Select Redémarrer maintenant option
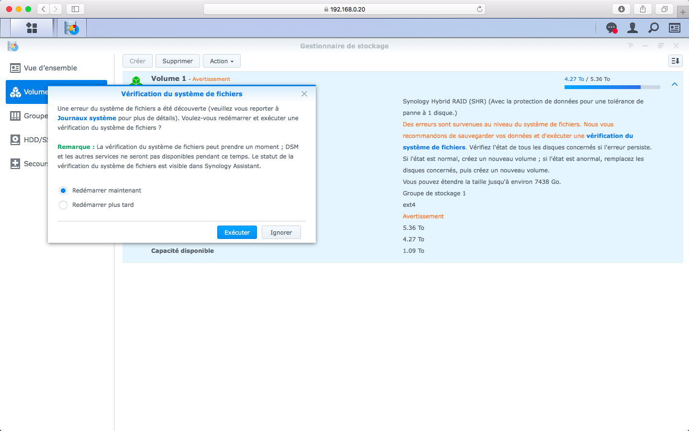This screenshot has height=431, width=689. point(63,191)
